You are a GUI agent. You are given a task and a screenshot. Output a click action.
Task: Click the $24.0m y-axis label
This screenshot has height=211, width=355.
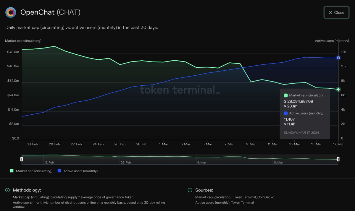pyautogui.click(x=13, y=95)
